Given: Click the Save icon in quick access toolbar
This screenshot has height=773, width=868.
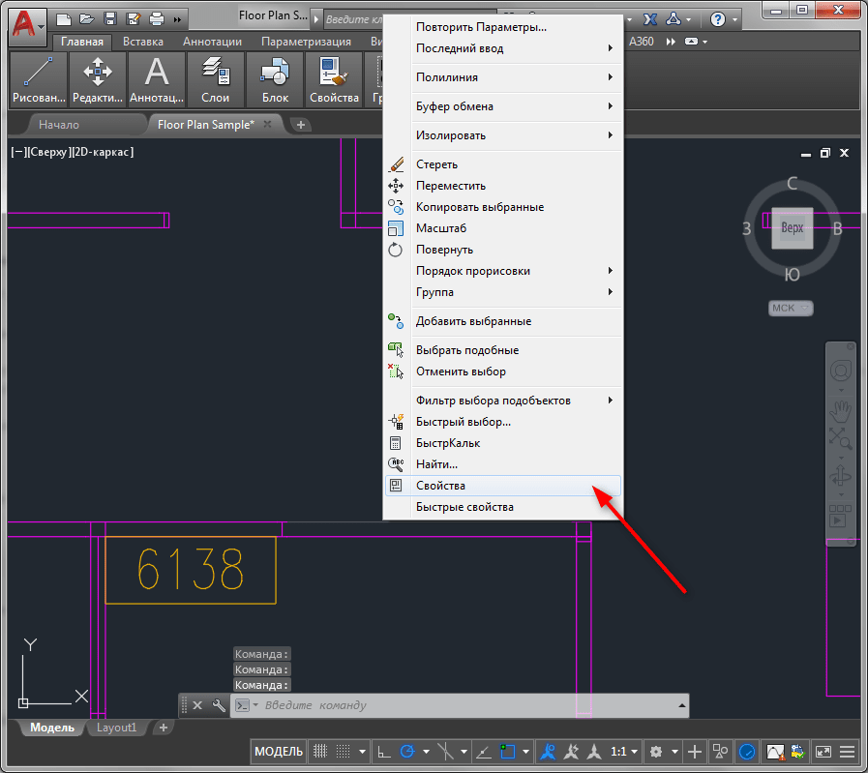Looking at the screenshot, I should pyautogui.click(x=110, y=19).
